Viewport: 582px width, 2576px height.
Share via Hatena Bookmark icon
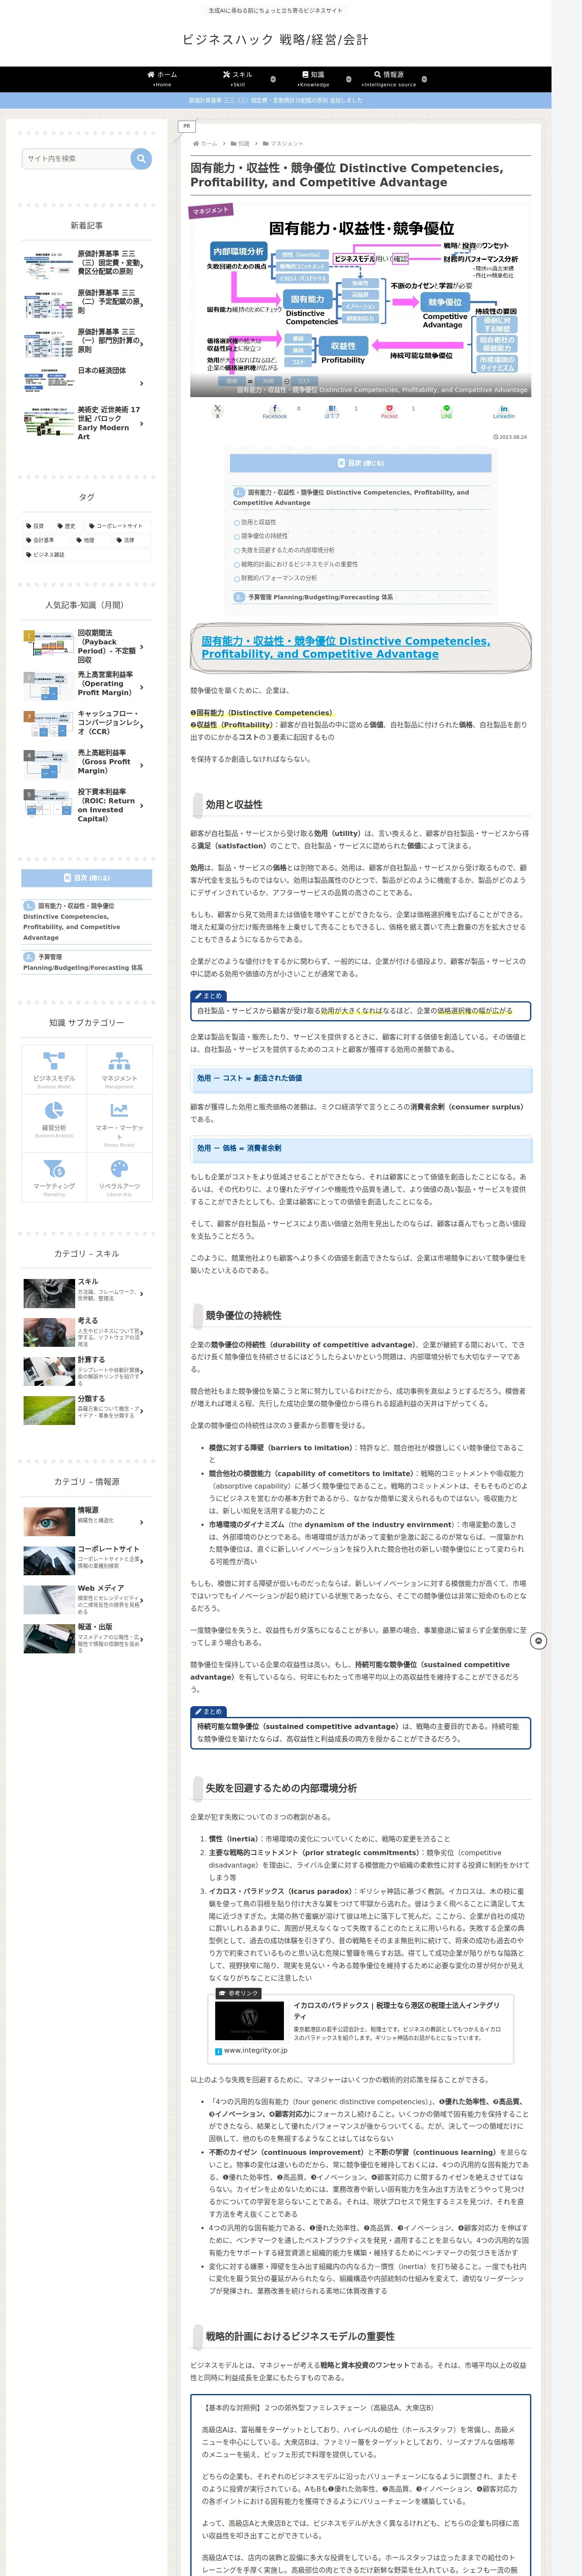pyautogui.click(x=332, y=411)
